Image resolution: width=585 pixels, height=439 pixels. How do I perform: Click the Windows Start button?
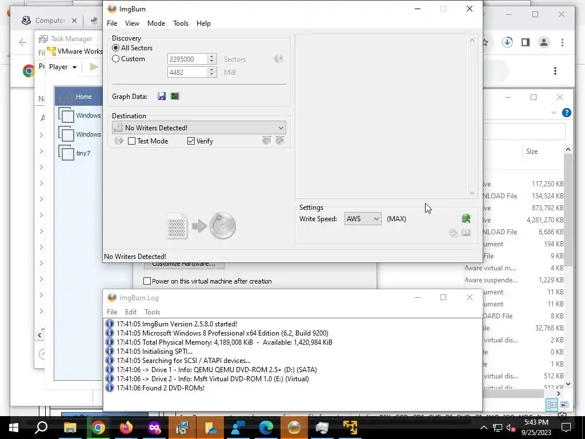pos(14,428)
